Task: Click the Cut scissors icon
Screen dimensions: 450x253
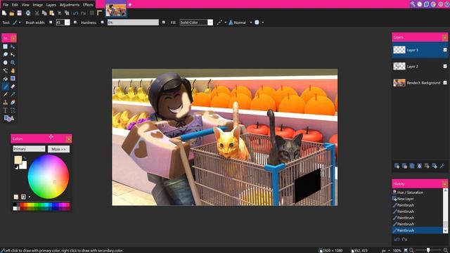Action: 37,13
